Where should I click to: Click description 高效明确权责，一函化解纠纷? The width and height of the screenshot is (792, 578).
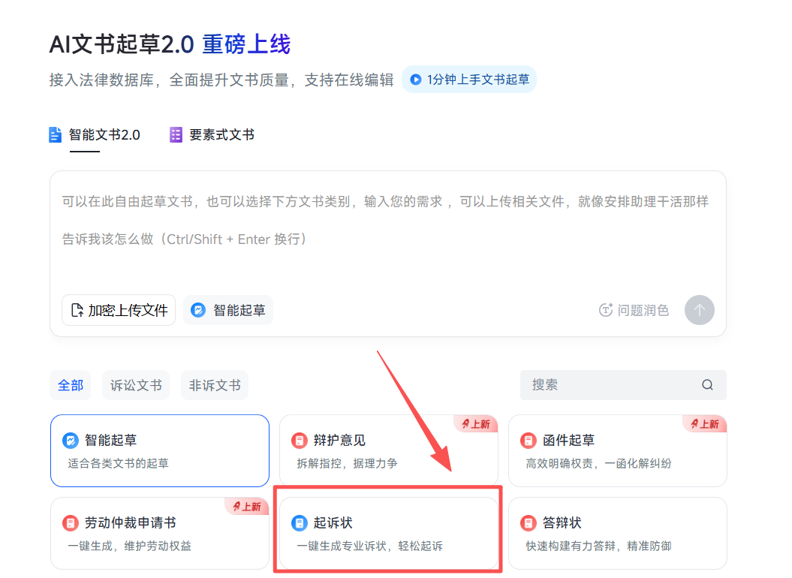598,463
